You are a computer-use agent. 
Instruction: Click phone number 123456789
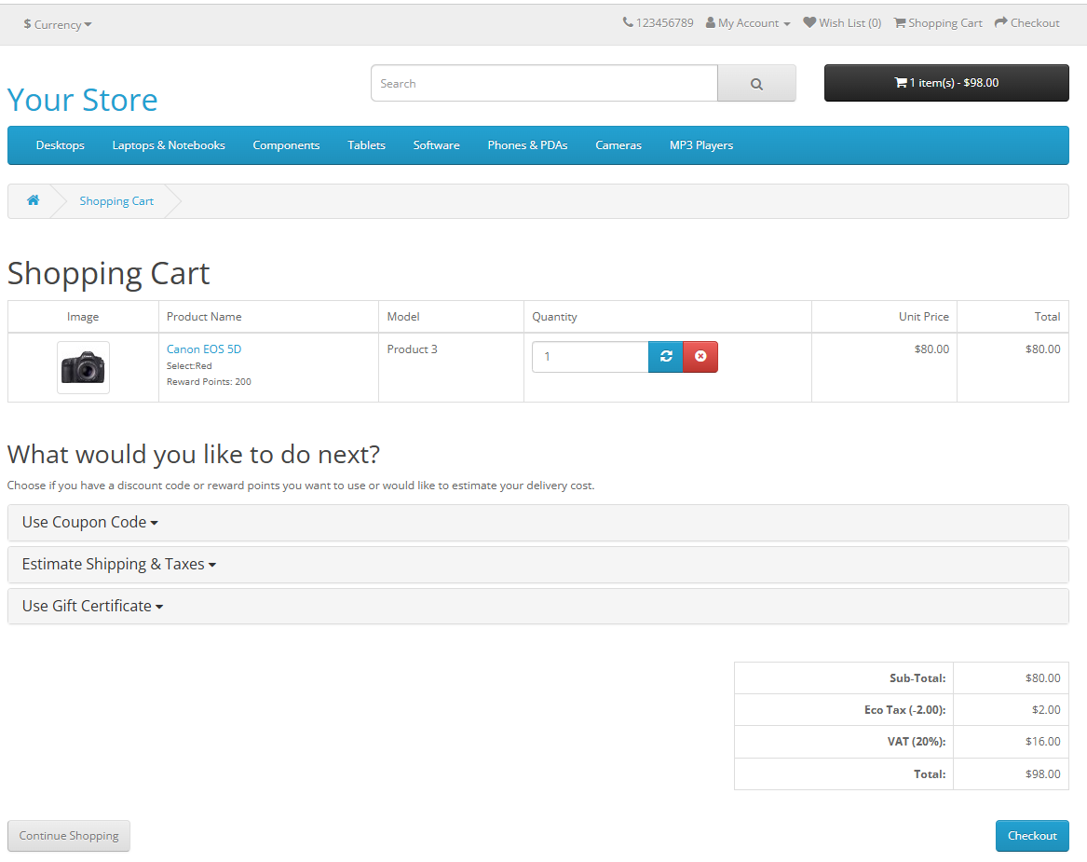658,23
